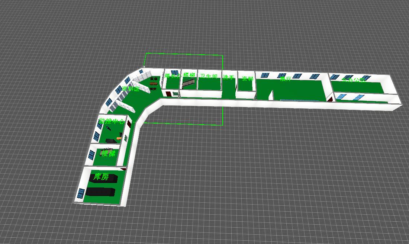Click the 楼梯 label near 库房
Image resolution: width=409 pixels, height=244 pixels.
109,153
